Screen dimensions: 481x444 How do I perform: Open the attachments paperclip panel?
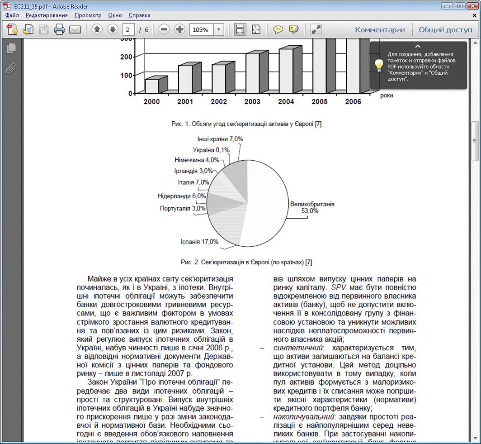point(11,68)
